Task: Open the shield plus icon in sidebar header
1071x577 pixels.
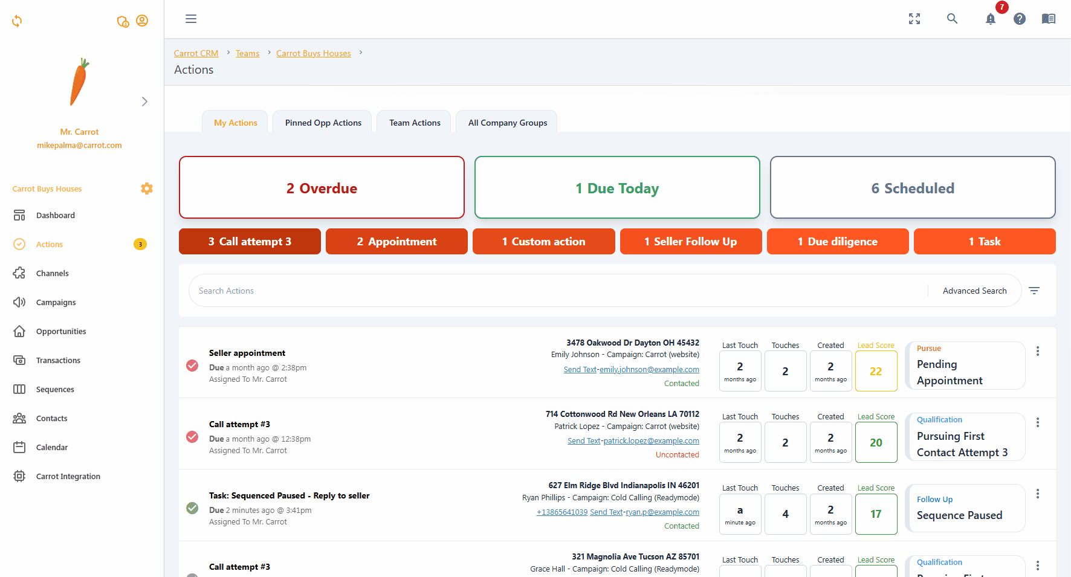Action: coord(123,22)
